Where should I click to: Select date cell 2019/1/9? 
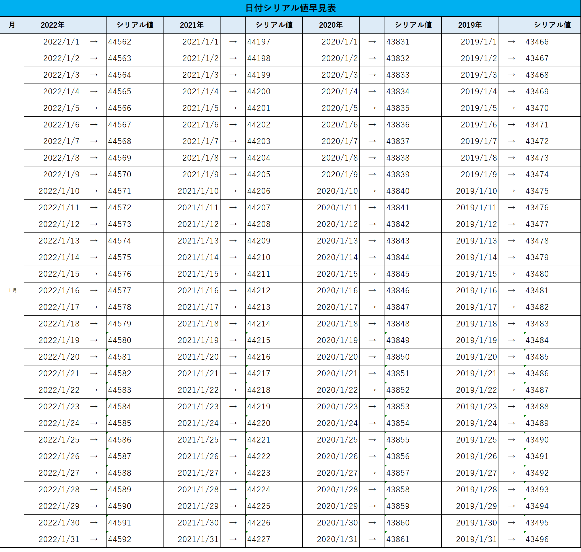pos(470,174)
